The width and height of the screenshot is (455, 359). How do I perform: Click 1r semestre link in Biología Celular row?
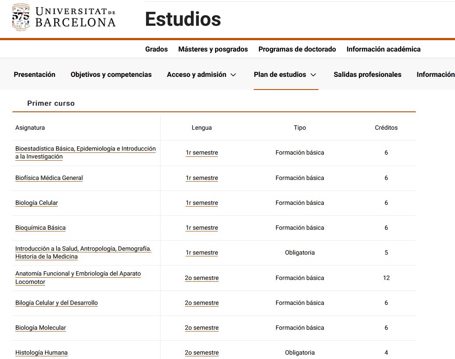(x=202, y=203)
